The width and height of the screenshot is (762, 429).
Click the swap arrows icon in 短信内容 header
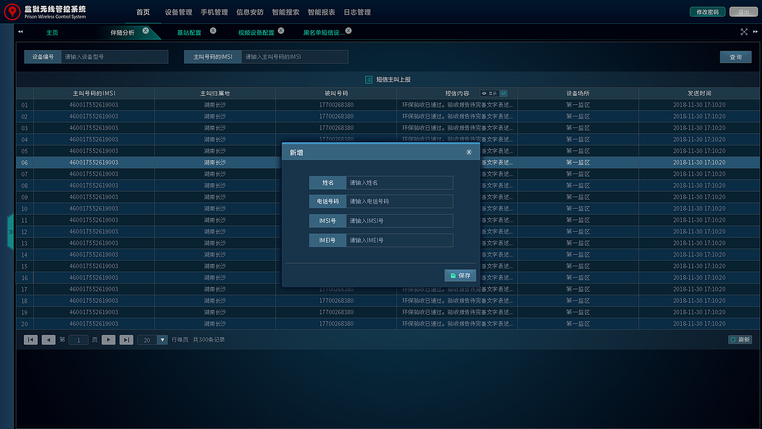(504, 93)
